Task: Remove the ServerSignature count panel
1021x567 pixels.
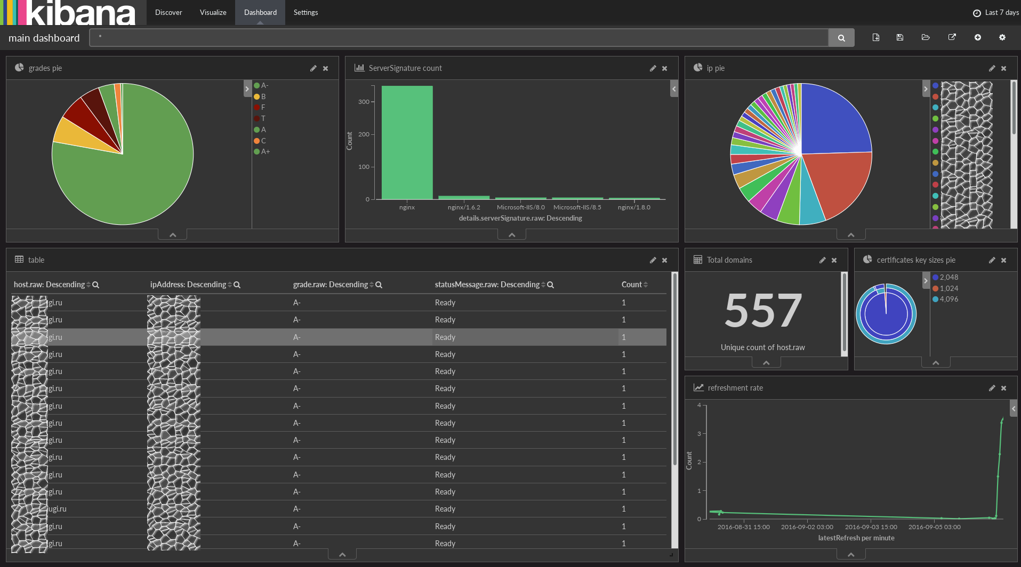Action: click(665, 68)
